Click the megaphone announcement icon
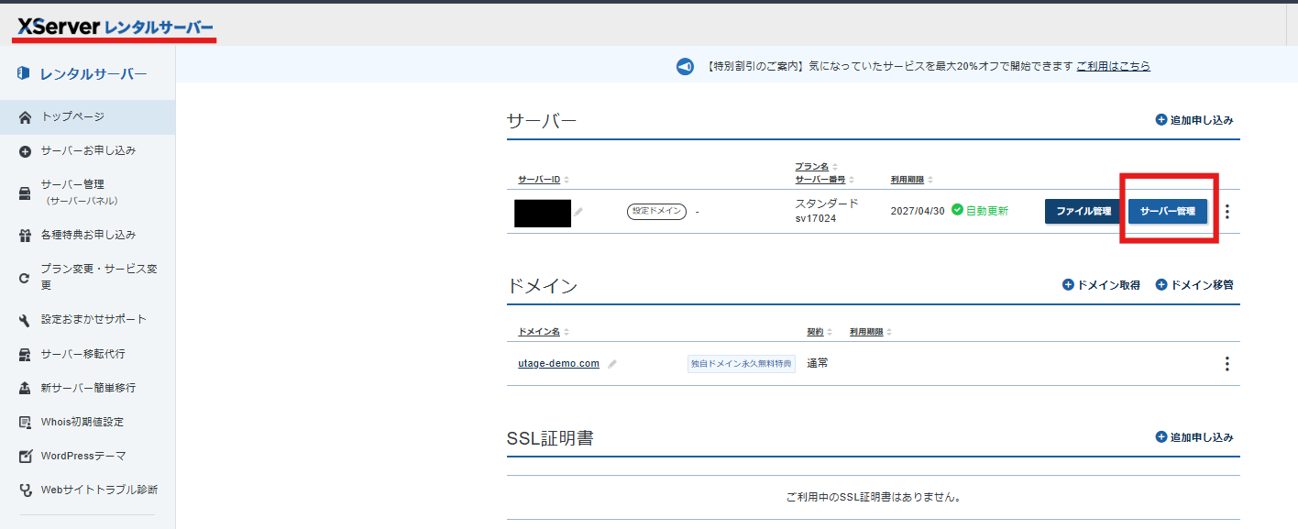 point(685,67)
